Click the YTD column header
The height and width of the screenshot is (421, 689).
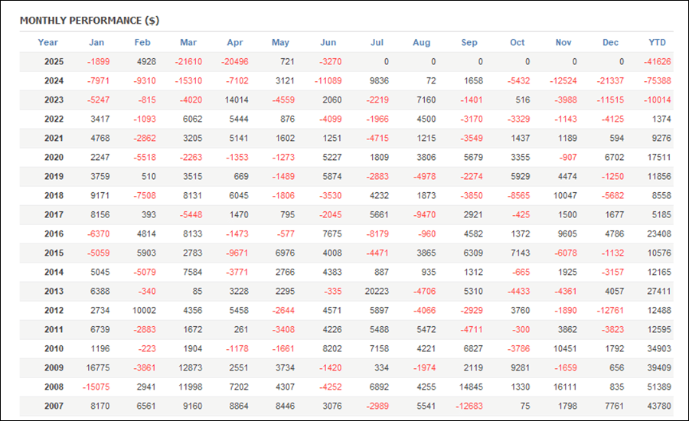click(x=657, y=43)
